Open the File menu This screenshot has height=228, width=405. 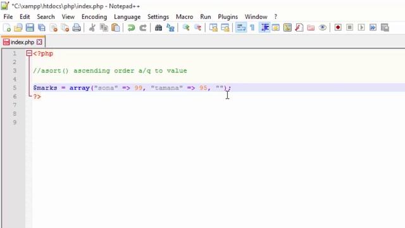click(8, 17)
